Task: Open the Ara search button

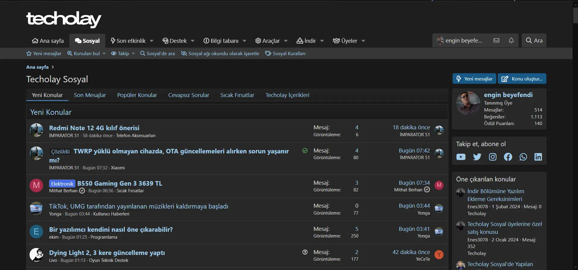Action: point(534,40)
